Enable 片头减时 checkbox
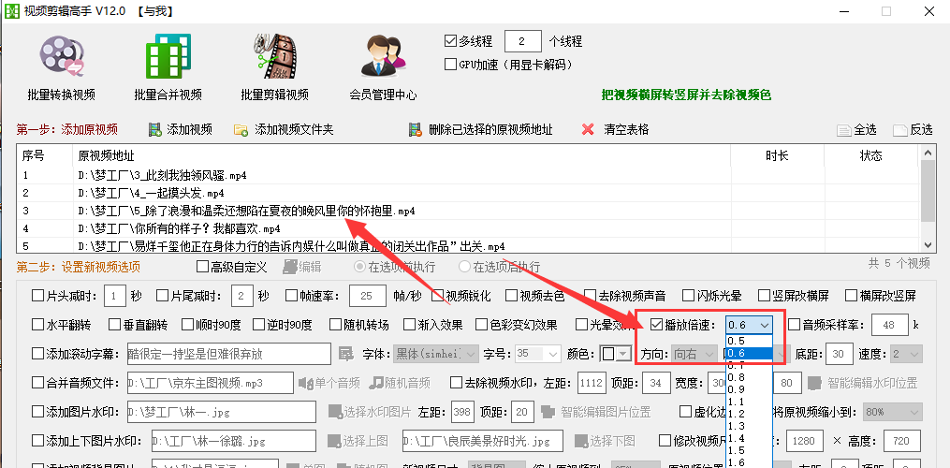Image resolution: width=950 pixels, height=468 pixels. click(37, 296)
